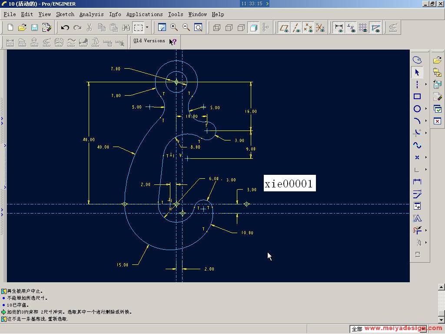Click the zoom in magnifier icon
445x334 pixels.
pos(174,27)
